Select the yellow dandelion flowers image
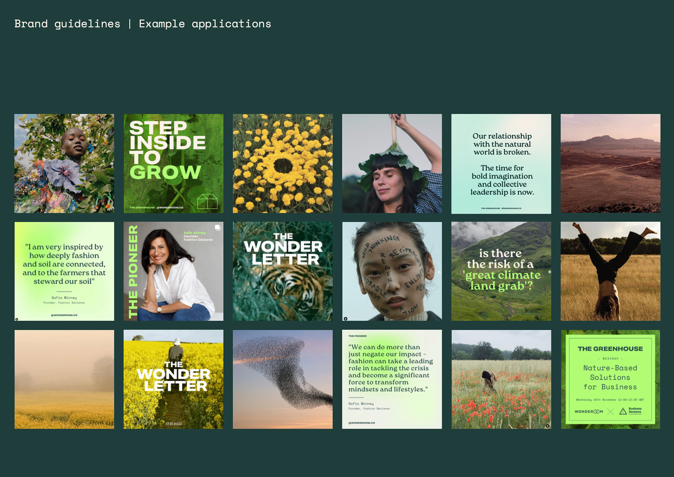674x477 pixels. [x=283, y=163]
